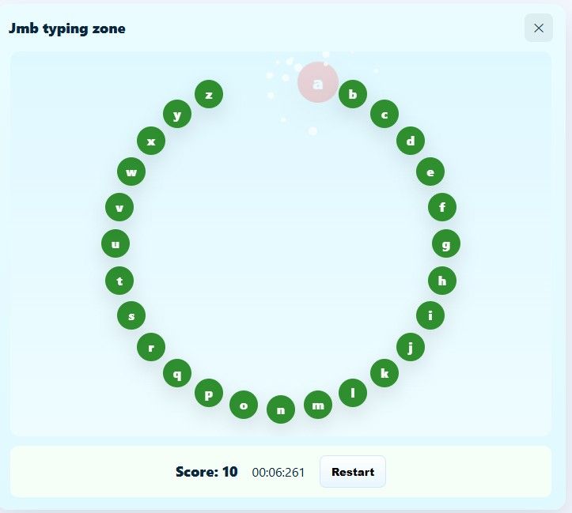Choose the green 'e' letter circle
Screen dimensions: 572x513
click(x=430, y=172)
